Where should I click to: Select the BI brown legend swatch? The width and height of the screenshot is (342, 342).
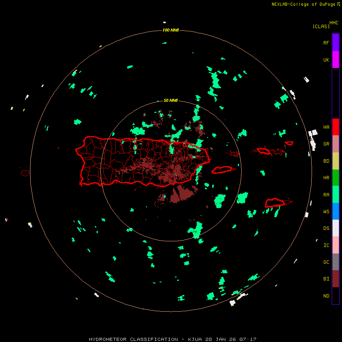(336, 279)
